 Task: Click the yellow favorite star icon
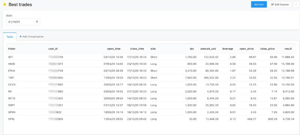(x=5, y=4)
